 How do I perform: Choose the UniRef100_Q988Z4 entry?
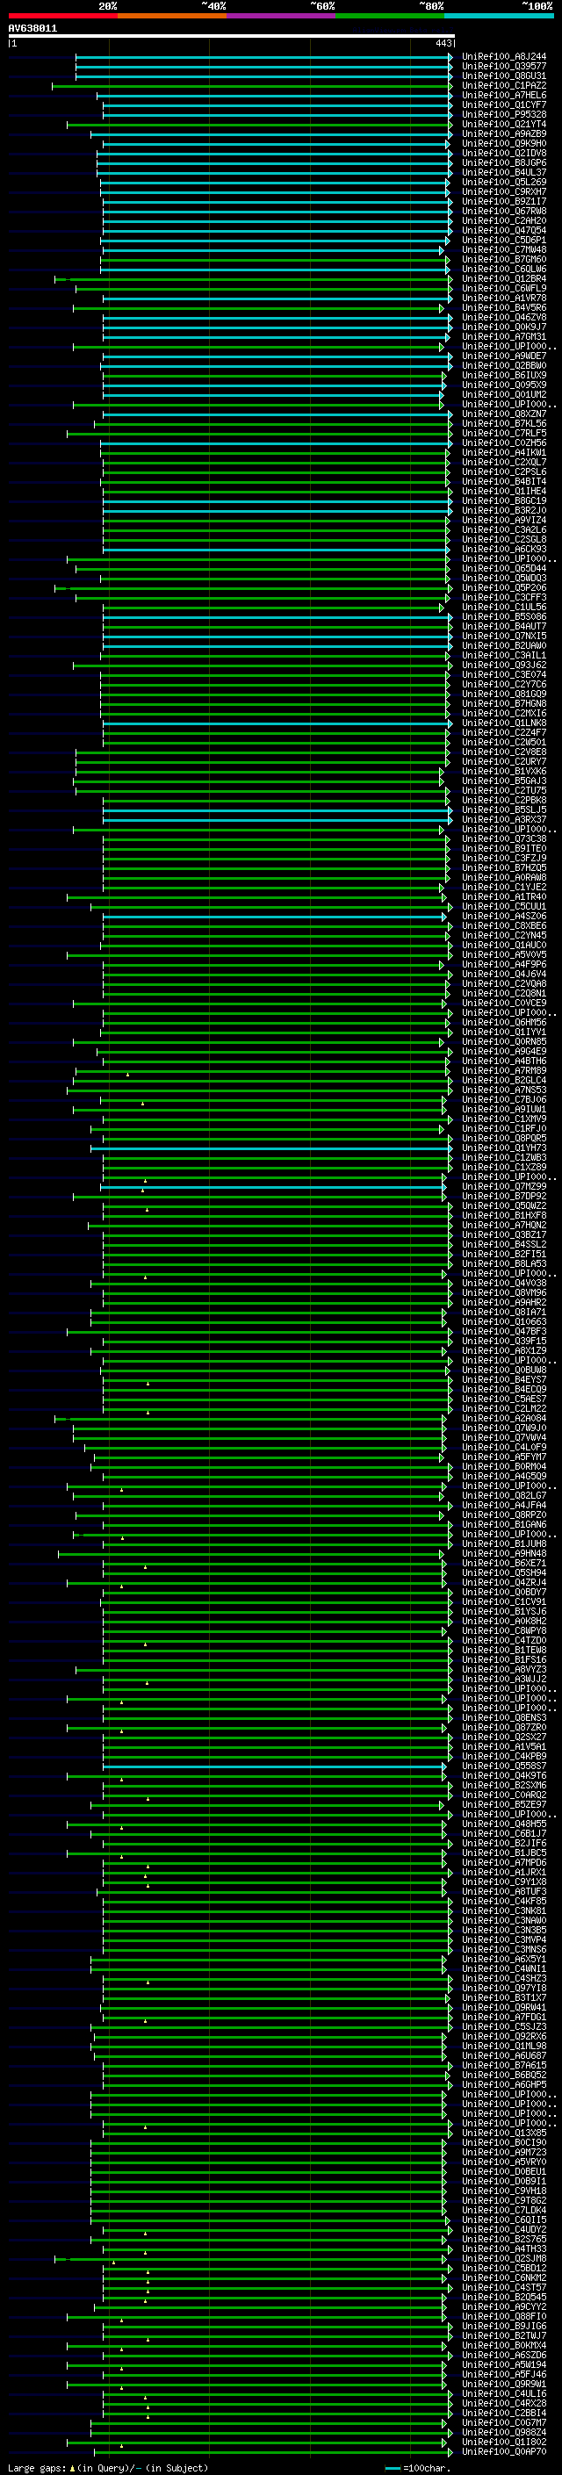click(503, 2432)
